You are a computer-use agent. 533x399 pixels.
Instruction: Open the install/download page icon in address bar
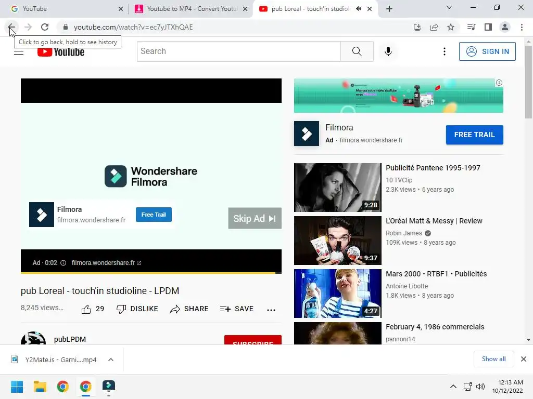click(417, 27)
